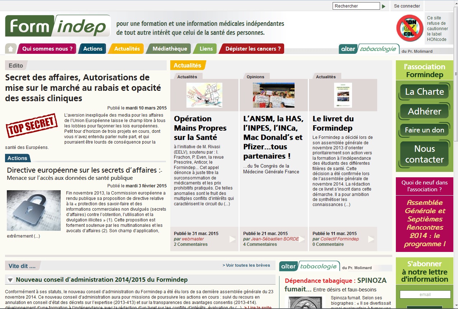Click the Nous contacter button
The width and height of the screenshot is (458, 309).
pyautogui.click(x=424, y=154)
